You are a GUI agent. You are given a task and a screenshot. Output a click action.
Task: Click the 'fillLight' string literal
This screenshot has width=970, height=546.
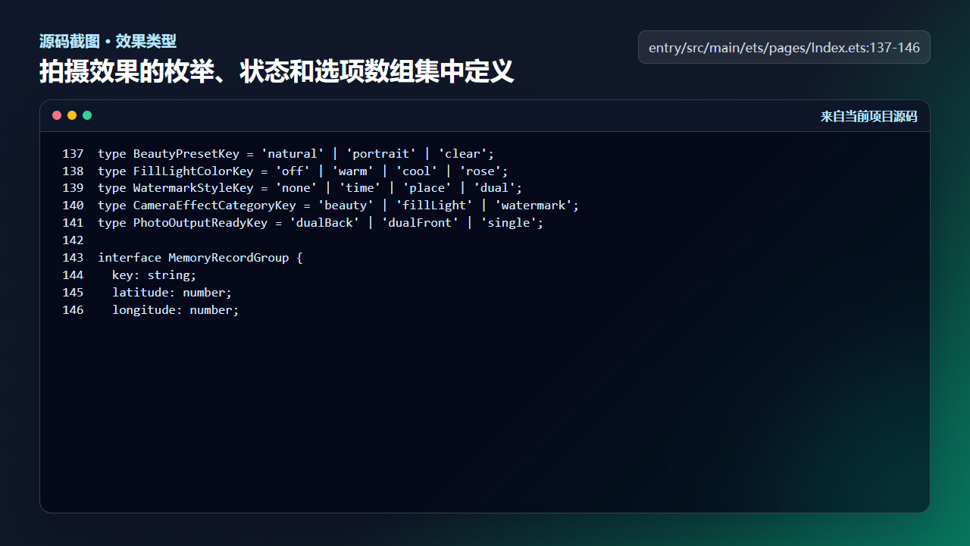pyautogui.click(x=435, y=206)
